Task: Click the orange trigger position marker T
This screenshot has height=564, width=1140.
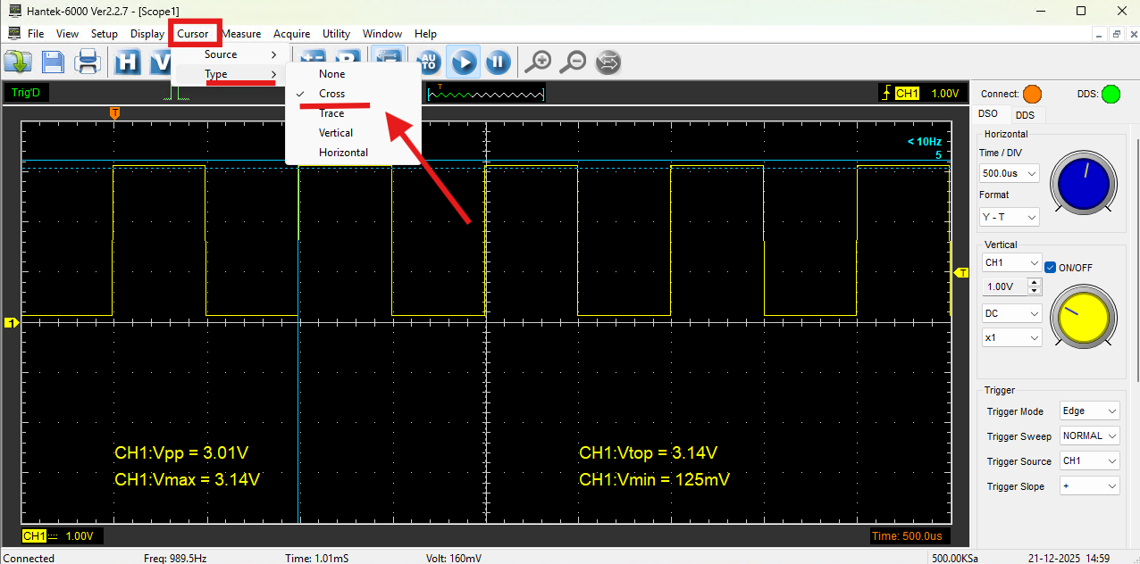Action: point(114,112)
